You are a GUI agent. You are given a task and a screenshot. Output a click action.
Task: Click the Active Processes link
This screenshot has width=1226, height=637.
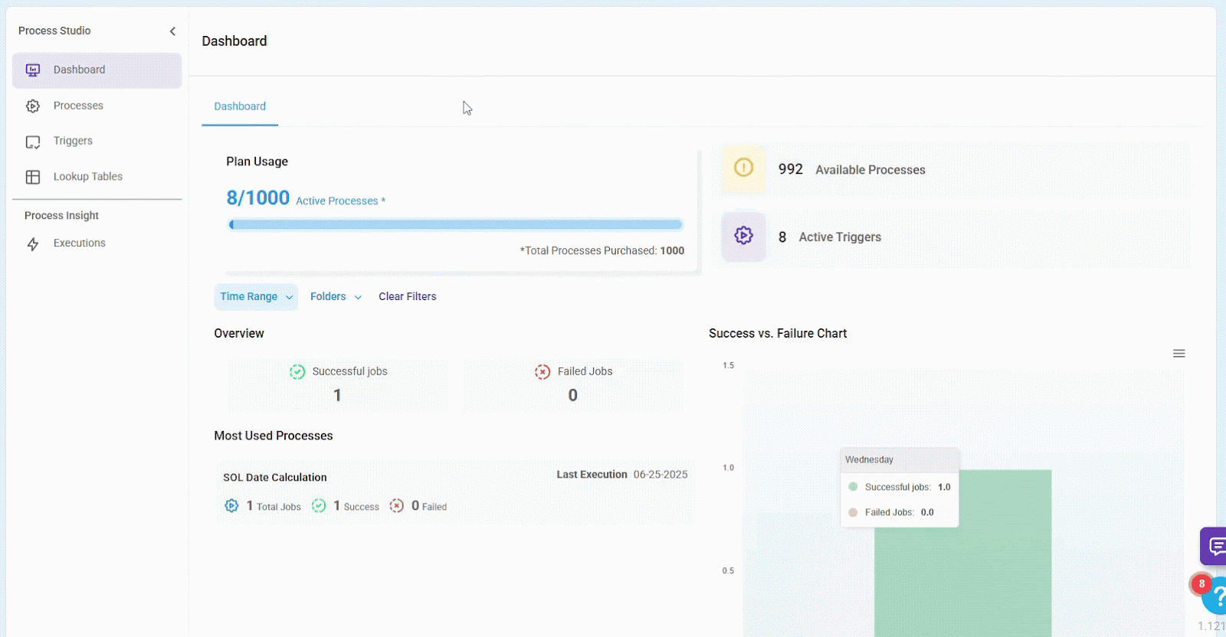click(337, 201)
